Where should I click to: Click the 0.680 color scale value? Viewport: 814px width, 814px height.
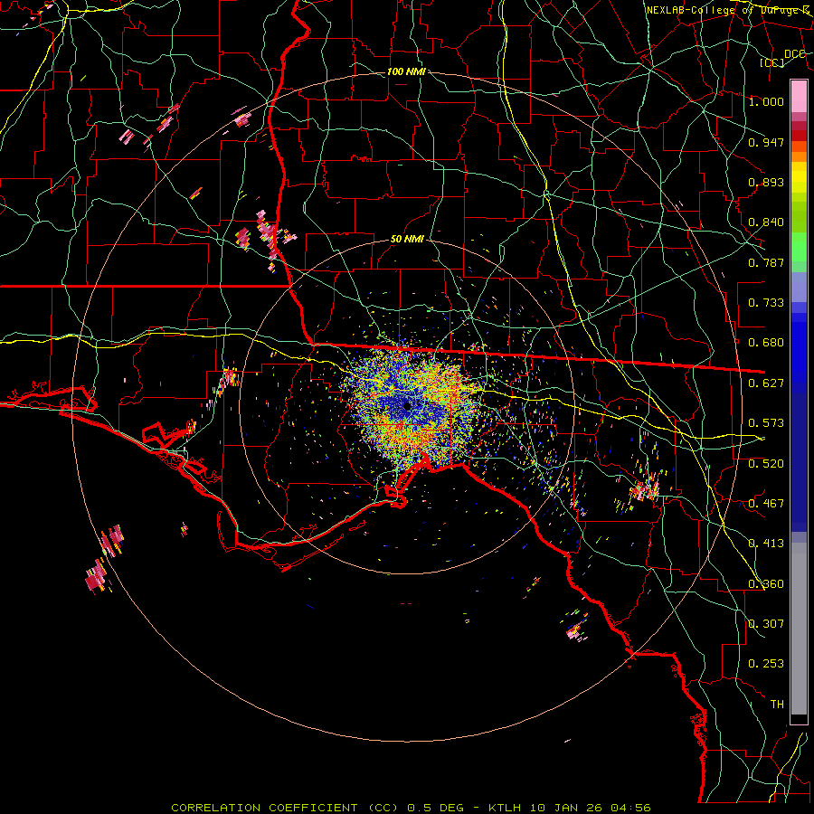coord(766,343)
